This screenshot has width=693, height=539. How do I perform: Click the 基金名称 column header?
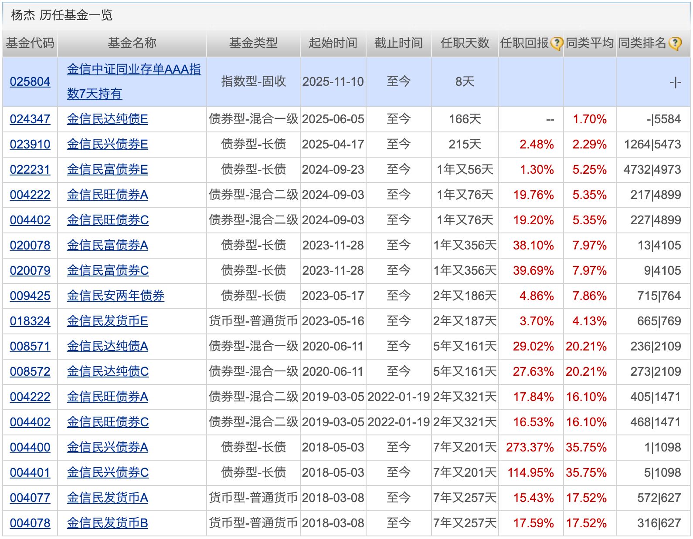132,43
